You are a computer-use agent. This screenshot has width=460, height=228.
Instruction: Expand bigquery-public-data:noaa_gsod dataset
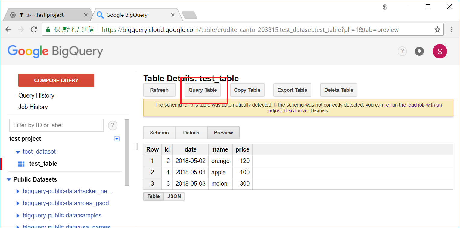click(18, 203)
